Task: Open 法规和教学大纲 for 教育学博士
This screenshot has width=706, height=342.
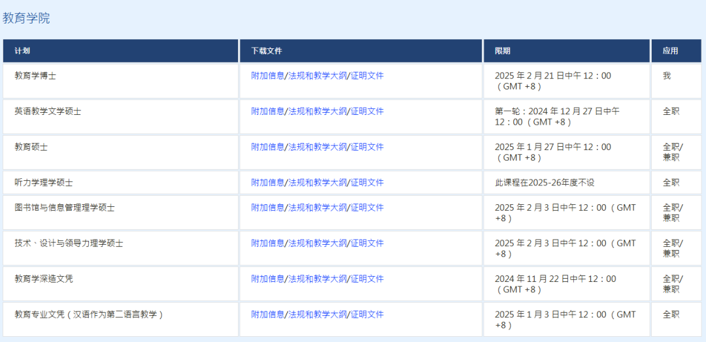Action: (317, 76)
